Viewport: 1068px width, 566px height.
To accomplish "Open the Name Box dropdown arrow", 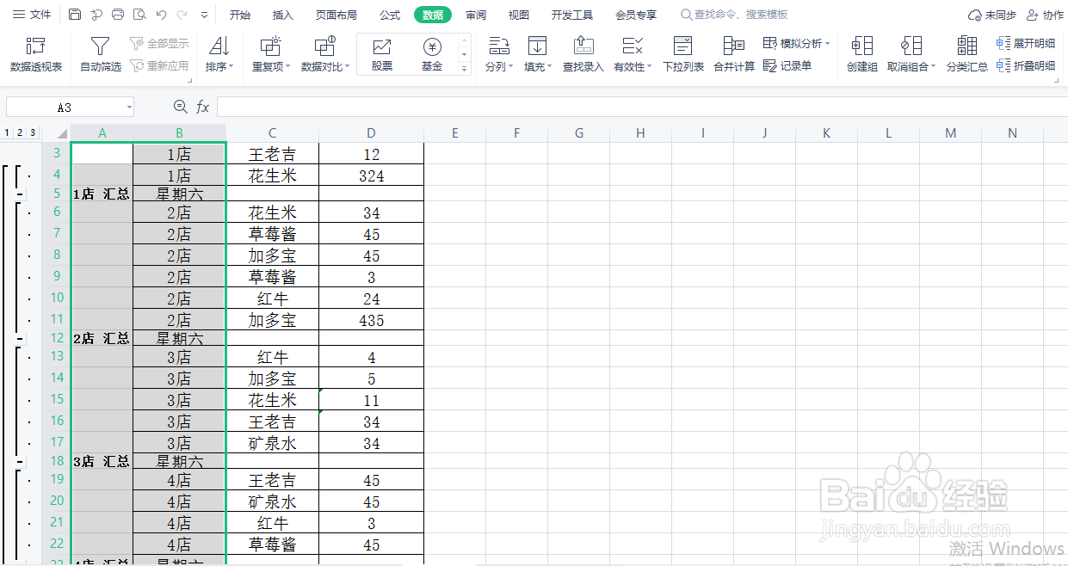I will click(x=129, y=108).
